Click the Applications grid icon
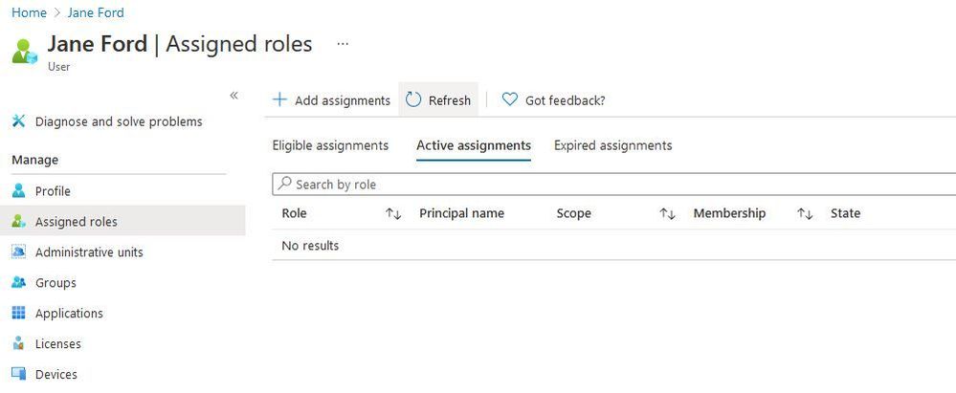The image size is (956, 393). click(18, 314)
